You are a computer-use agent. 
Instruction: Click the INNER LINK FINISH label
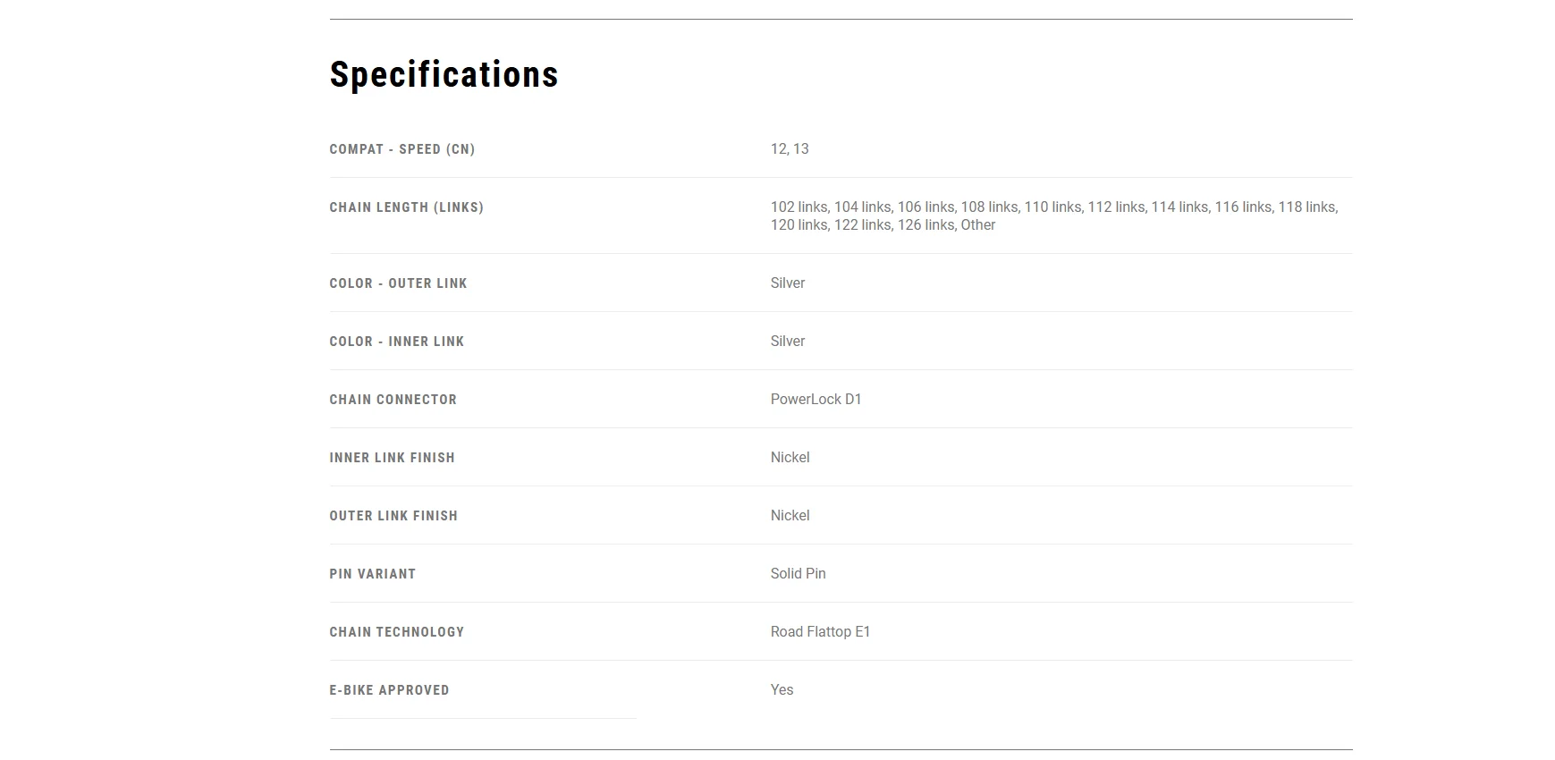coord(393,458)
